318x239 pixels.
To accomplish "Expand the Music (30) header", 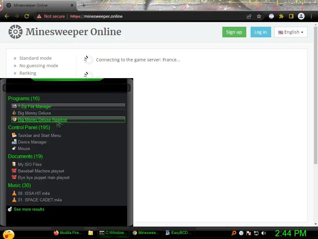I will click(20, 185).
